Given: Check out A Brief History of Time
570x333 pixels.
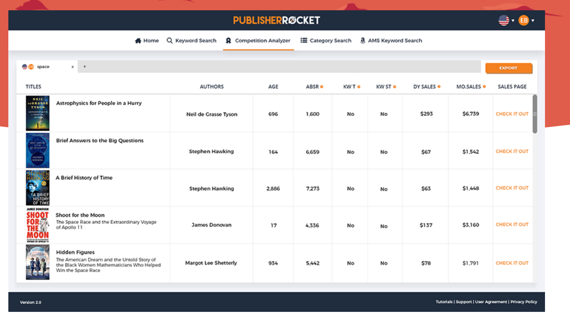Looking at the screenshot, I should 512,188.
